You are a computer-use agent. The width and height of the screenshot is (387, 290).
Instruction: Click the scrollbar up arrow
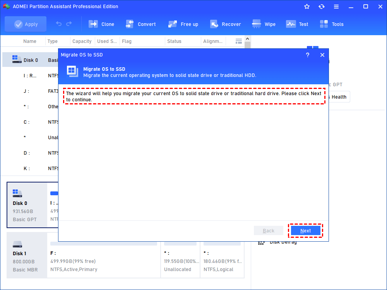pos(247,38)
